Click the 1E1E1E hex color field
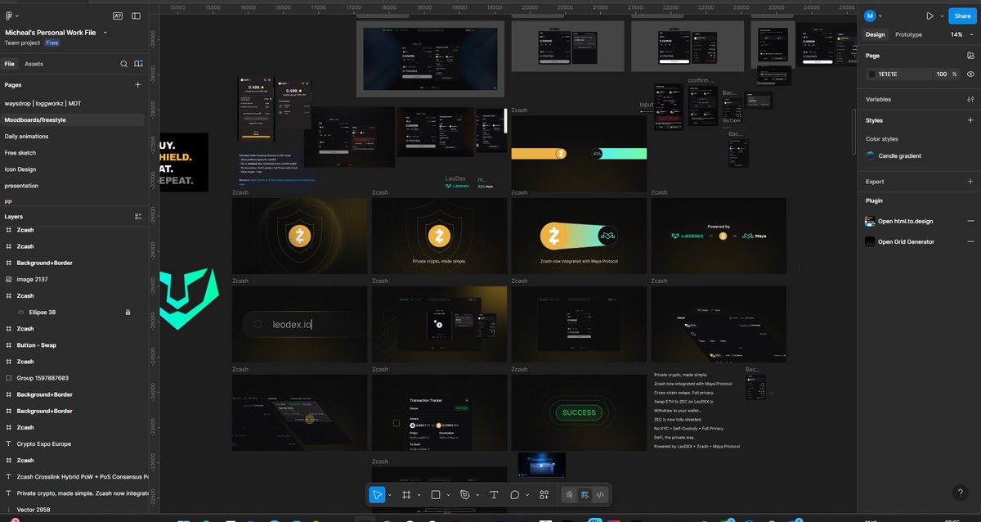Viewport: 981px width, 522px height. click(898, 74)
